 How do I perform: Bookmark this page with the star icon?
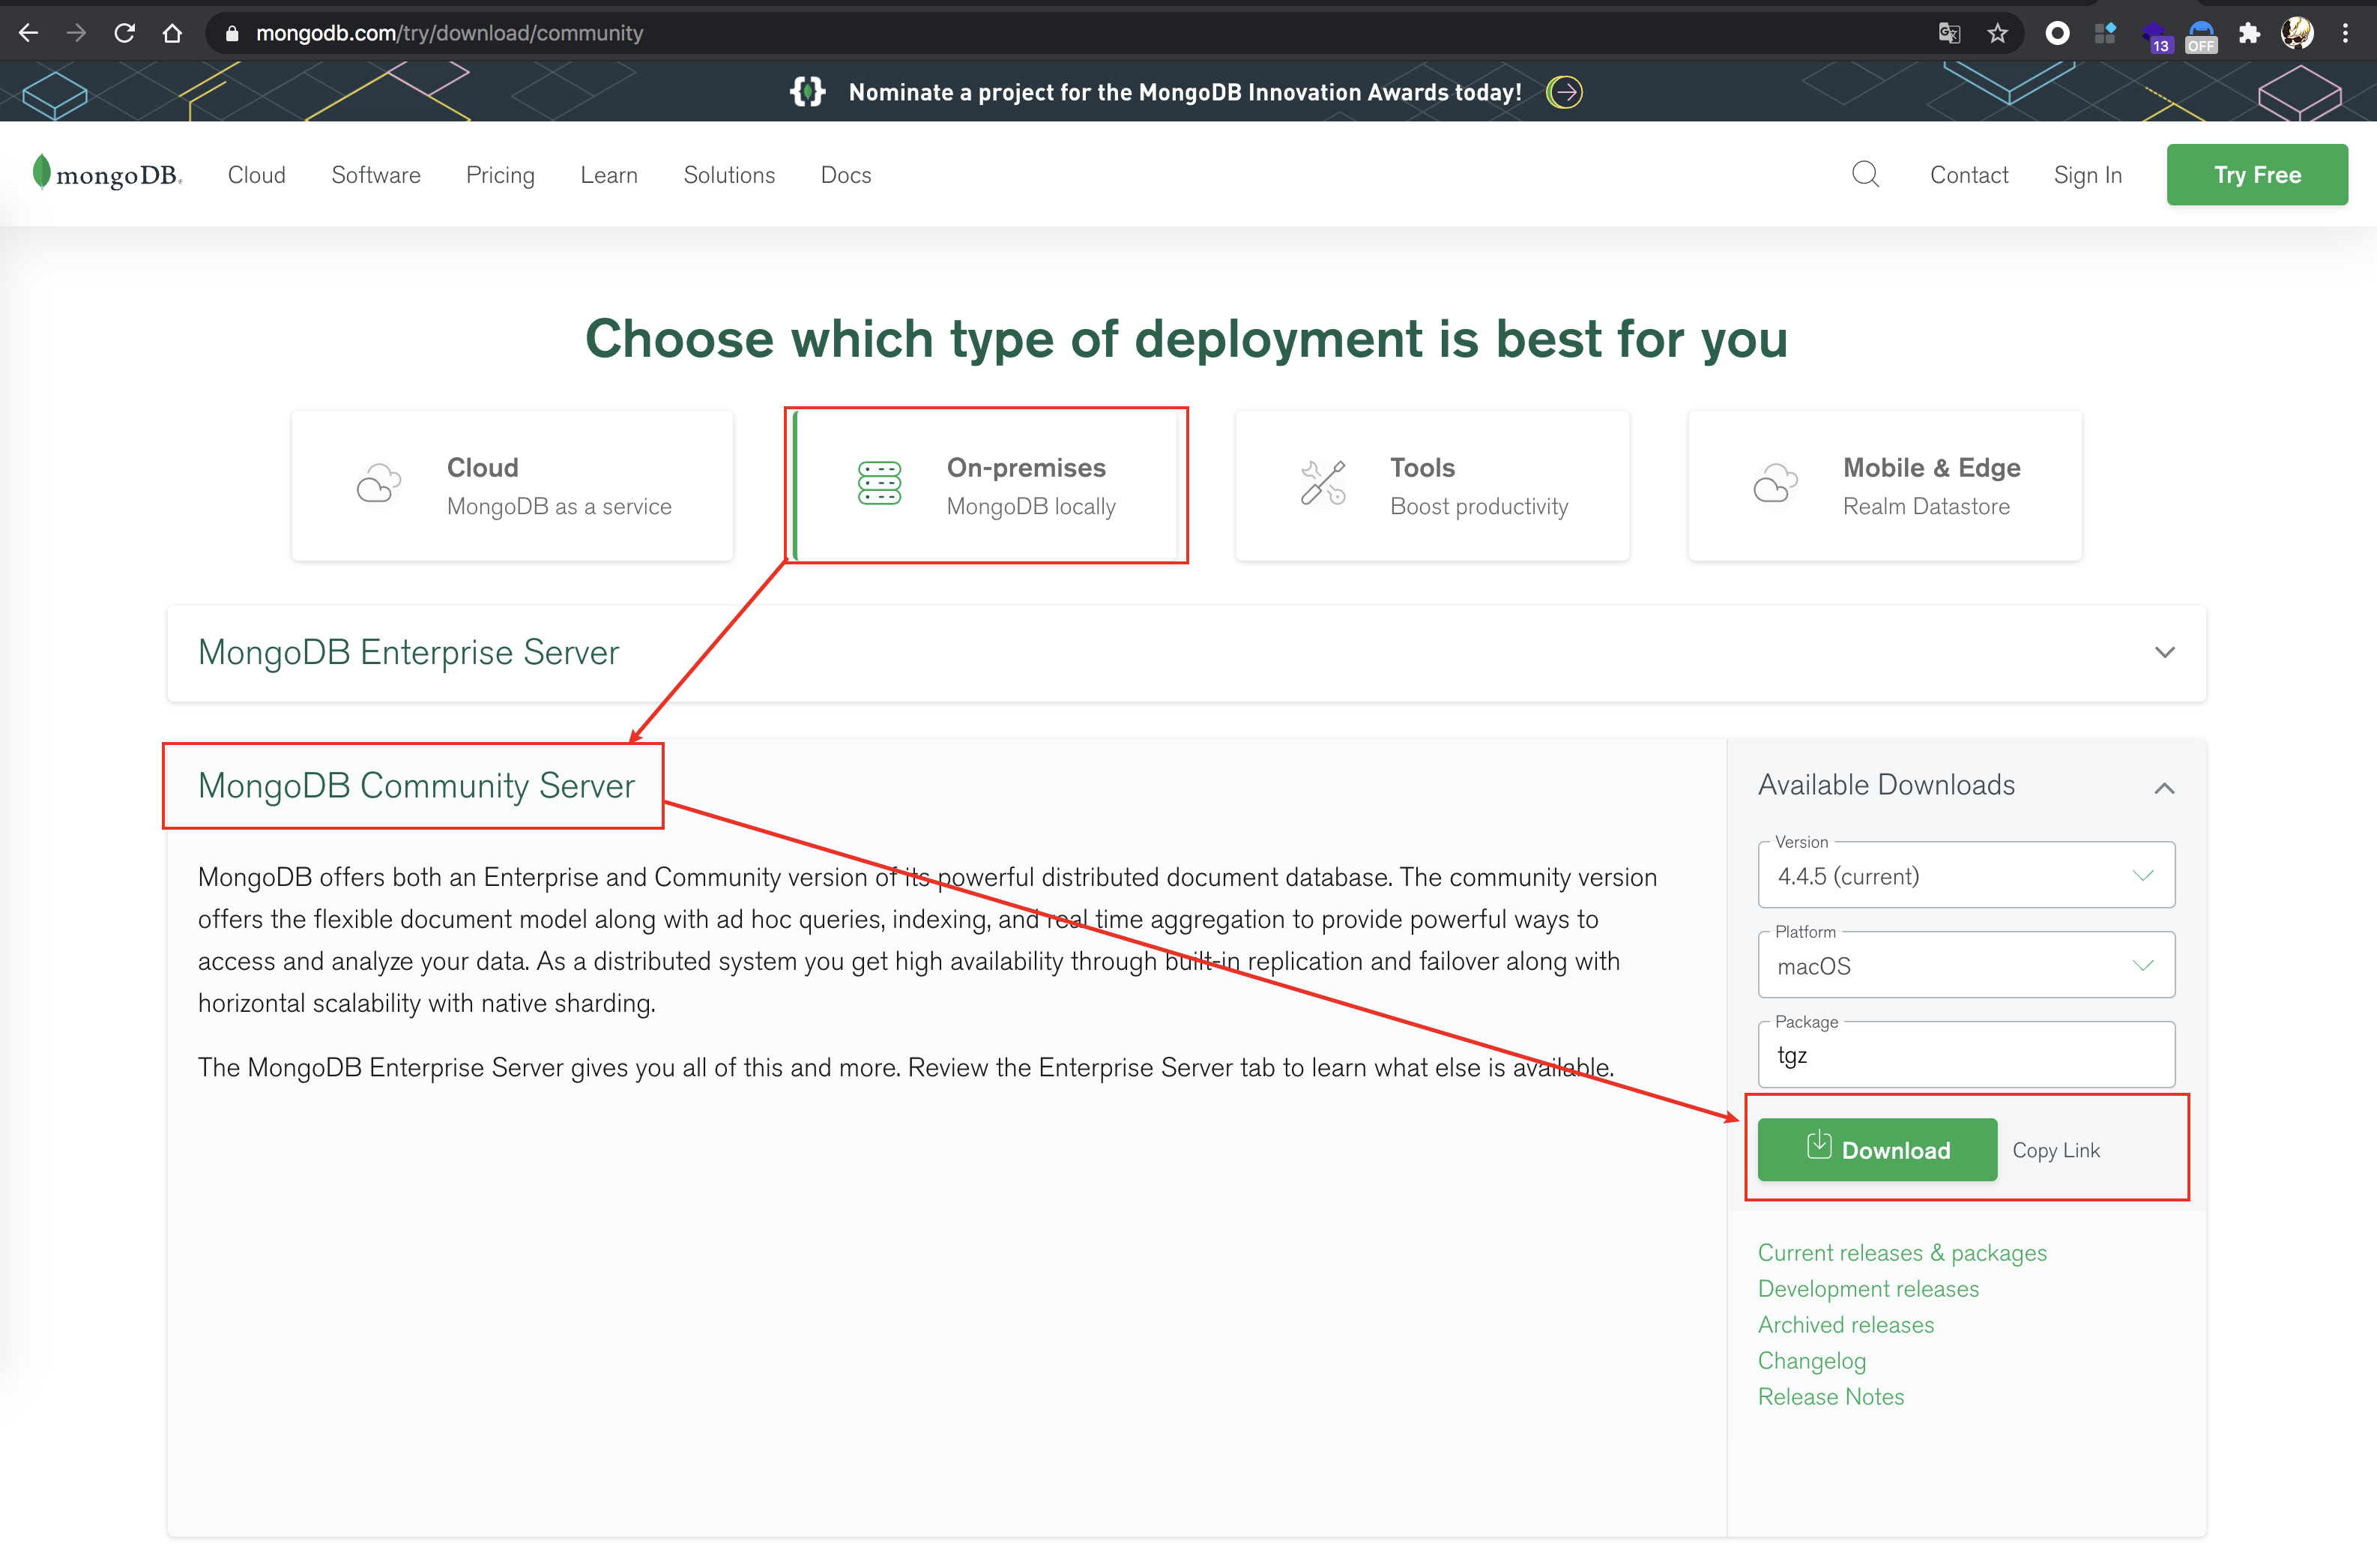pyautogui.click(x=1997, y=33)
